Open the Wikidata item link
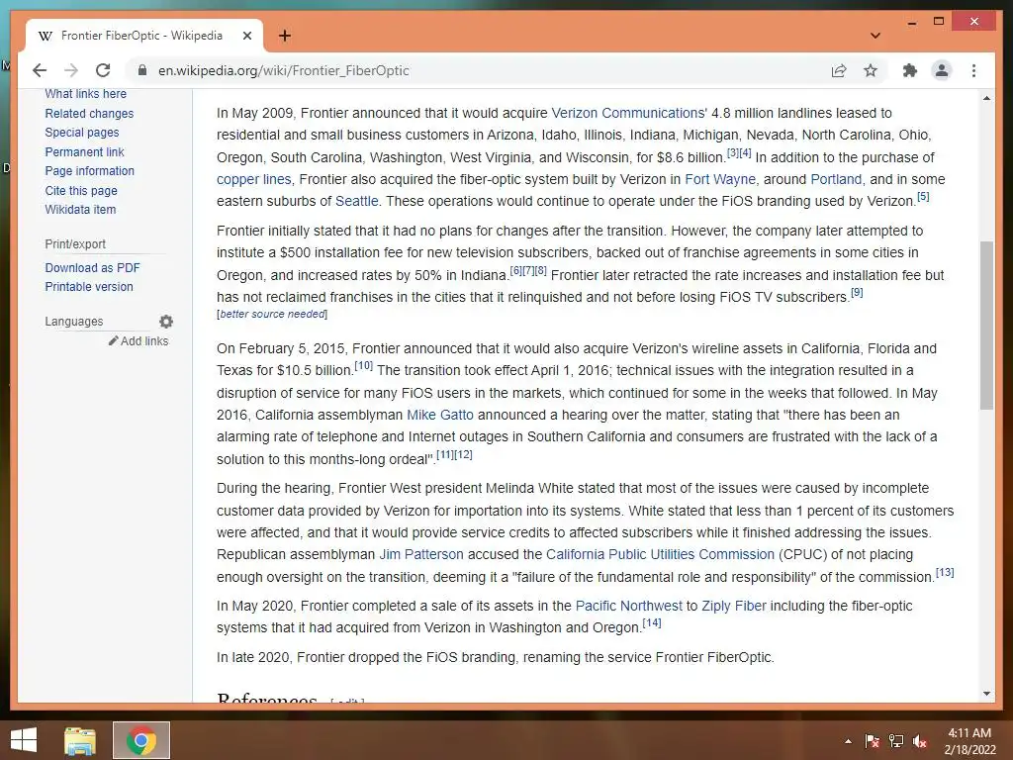 (x=80, y=210)
